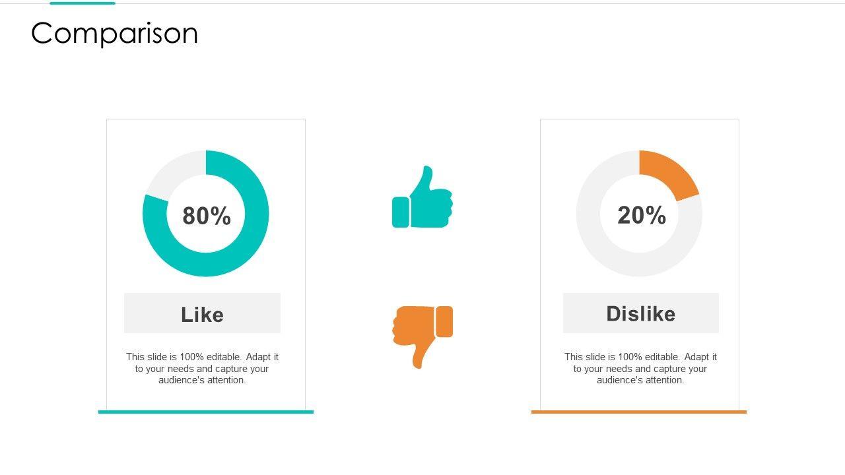Click the downward thumb of the dislike icon

pos(419,356)
